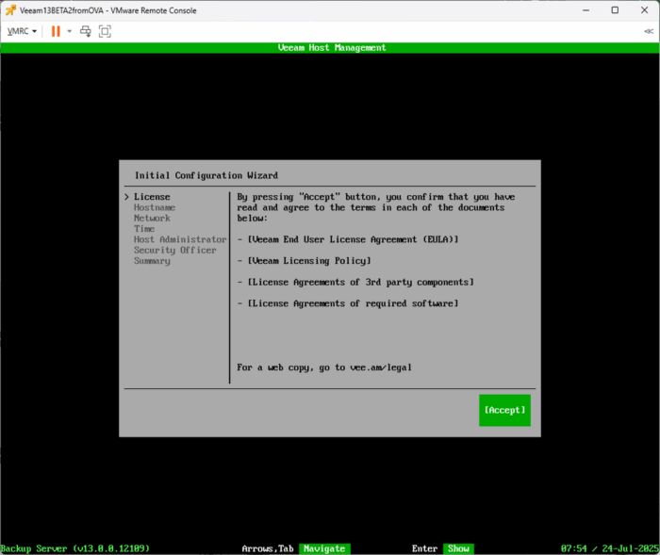Select the Summary wizard step
Screen dimensions: 660x555
pos(152,261)
